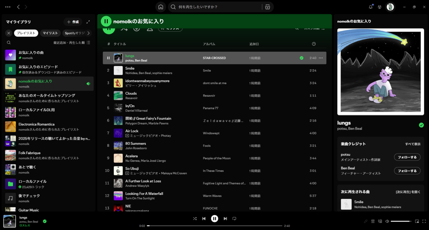The width and height of the screenshot is (429, 230).
Task: Pause from the green header button
Action: (x=106, y=21)
